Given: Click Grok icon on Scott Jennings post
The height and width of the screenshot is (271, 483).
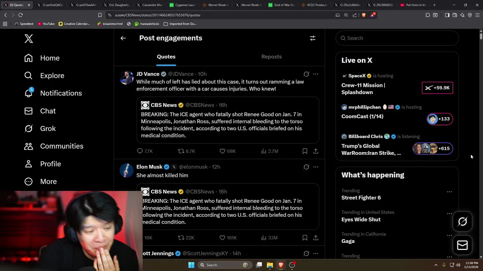Looking at the screenshot, I should click(306, 253).
